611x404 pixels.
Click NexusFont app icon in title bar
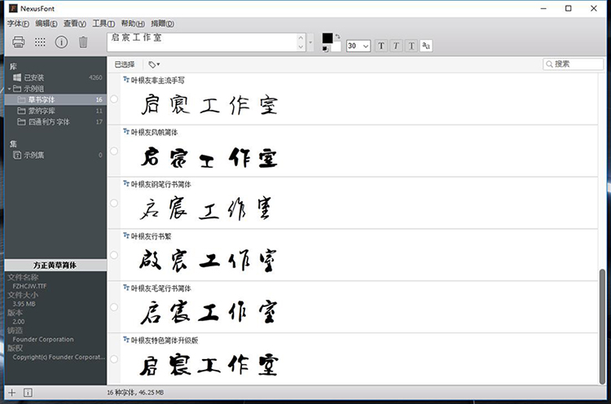(13, 8)
